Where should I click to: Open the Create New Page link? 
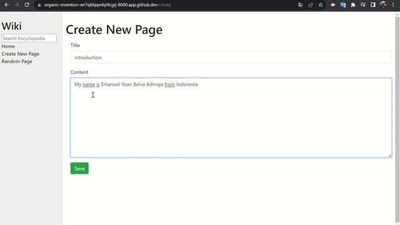(21, 54)
